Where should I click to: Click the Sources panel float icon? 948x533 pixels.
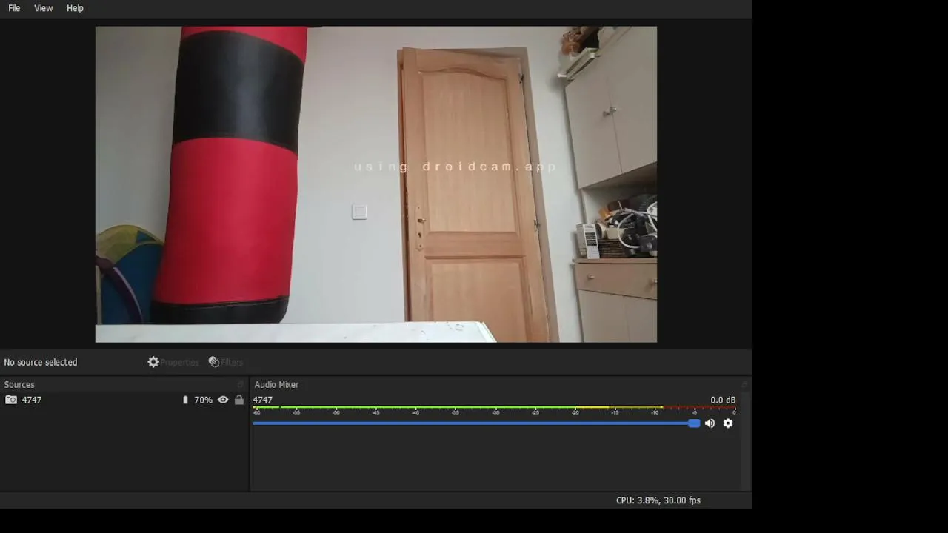click(x=240, y=384)
